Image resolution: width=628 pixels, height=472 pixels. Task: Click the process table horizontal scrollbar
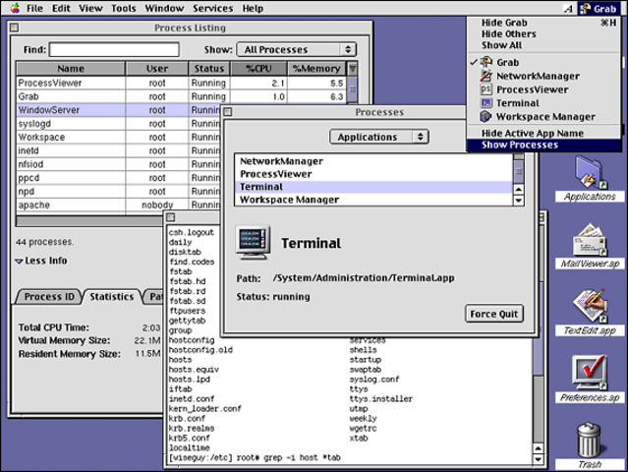click(x=90, y=221)
